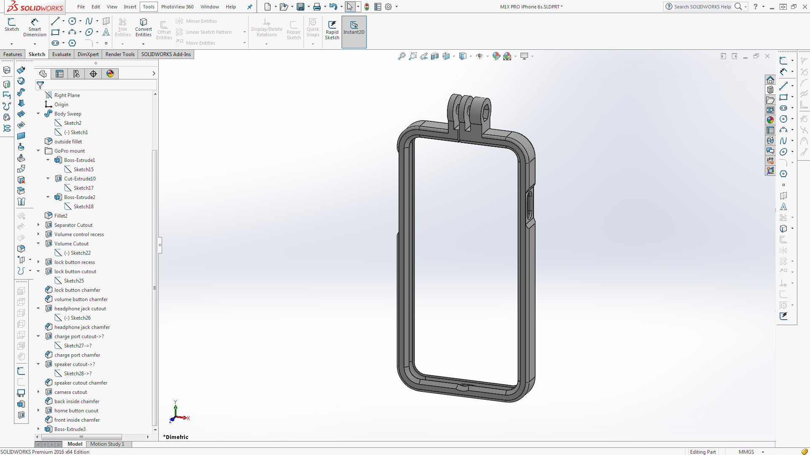Switch to Motion Study 1 tab
The height and width of the screenshot is (455, 810).
(x=107, y=444)
